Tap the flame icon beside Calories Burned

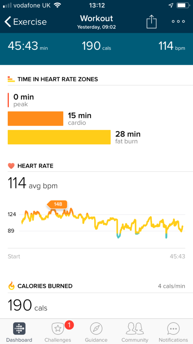click(11, 286)
